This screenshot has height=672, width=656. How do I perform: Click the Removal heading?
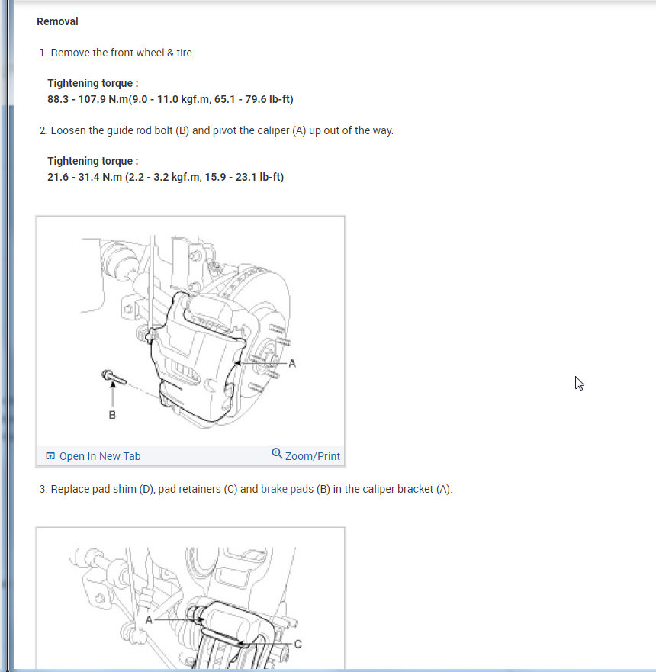(57, 21)
